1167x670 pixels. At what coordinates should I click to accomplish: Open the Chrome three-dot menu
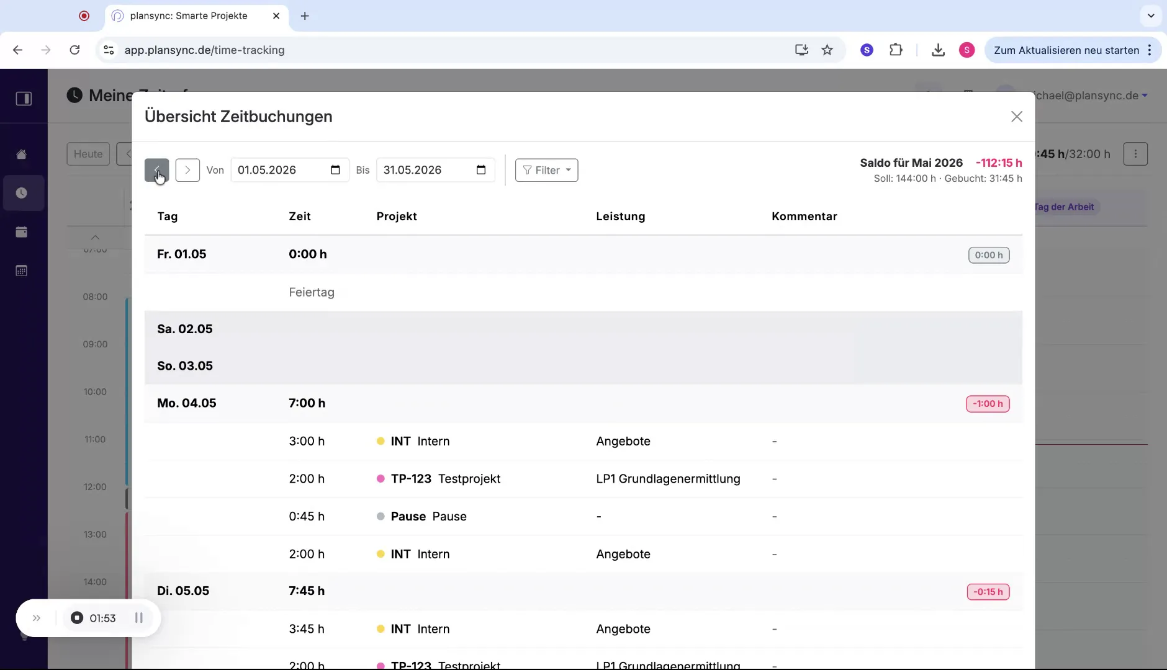coord(1150,50)
